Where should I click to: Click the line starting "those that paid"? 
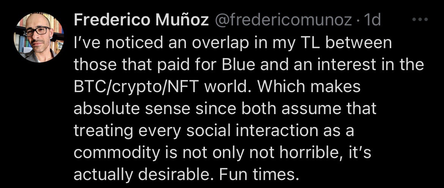pyautogui.click(x=248, y=65)
